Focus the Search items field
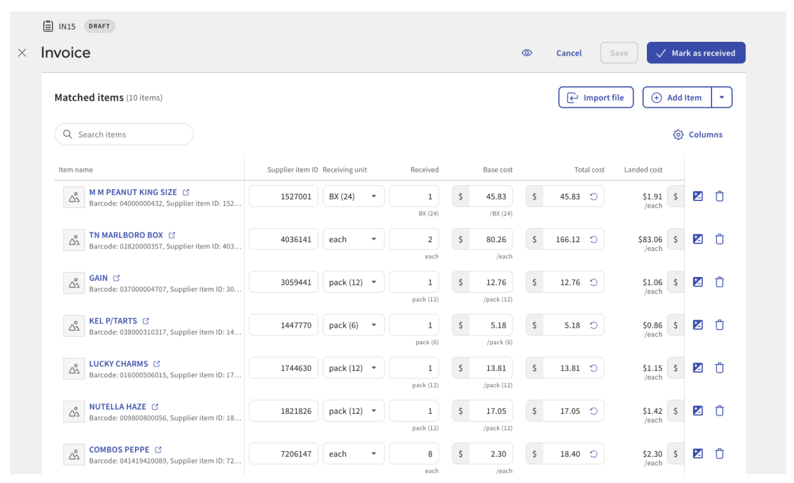This screenshot has height=483, width=794. pyautogui.click(x=124, y=134)
